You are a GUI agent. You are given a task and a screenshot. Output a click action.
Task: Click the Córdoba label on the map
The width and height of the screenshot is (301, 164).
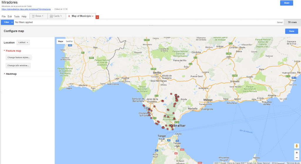coord(196,52)
